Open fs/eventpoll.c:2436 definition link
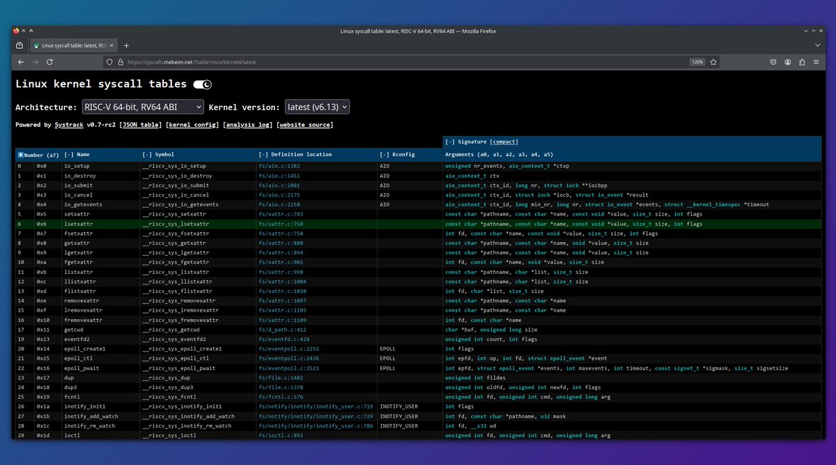Viewport: 836px width, 465px height. [x=288, y=358]
